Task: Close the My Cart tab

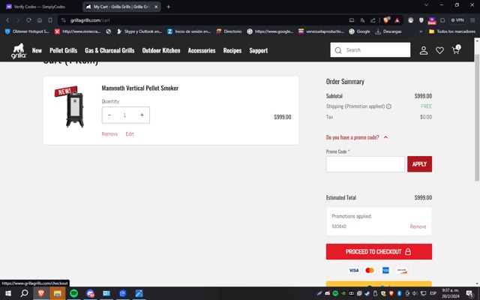Action: [x=156, y=7]
